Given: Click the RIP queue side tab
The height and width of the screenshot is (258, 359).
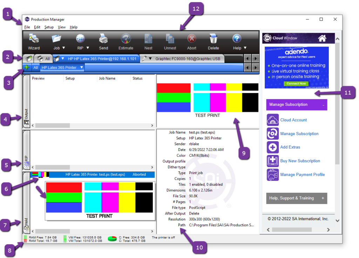Looking at the screenshot, I should pos(26,150).
